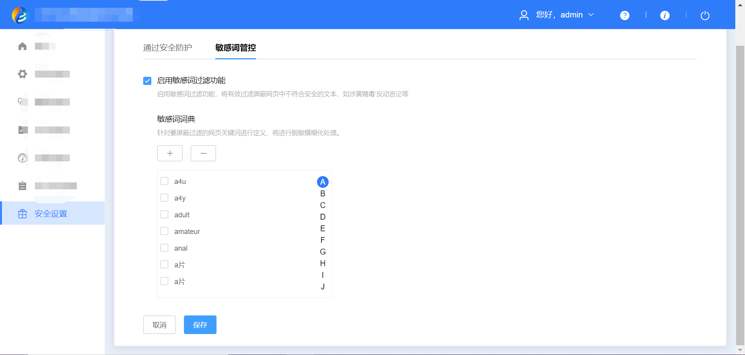Select the amateur checkbox in the list
This screenshot has width=745, height=355.
(x=164, y=231)
